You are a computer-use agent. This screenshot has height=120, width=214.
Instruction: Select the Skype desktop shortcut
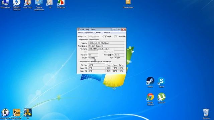point(162,82)
